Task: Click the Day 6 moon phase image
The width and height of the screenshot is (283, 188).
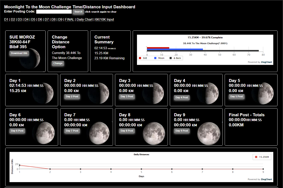Action: (44, 133)
